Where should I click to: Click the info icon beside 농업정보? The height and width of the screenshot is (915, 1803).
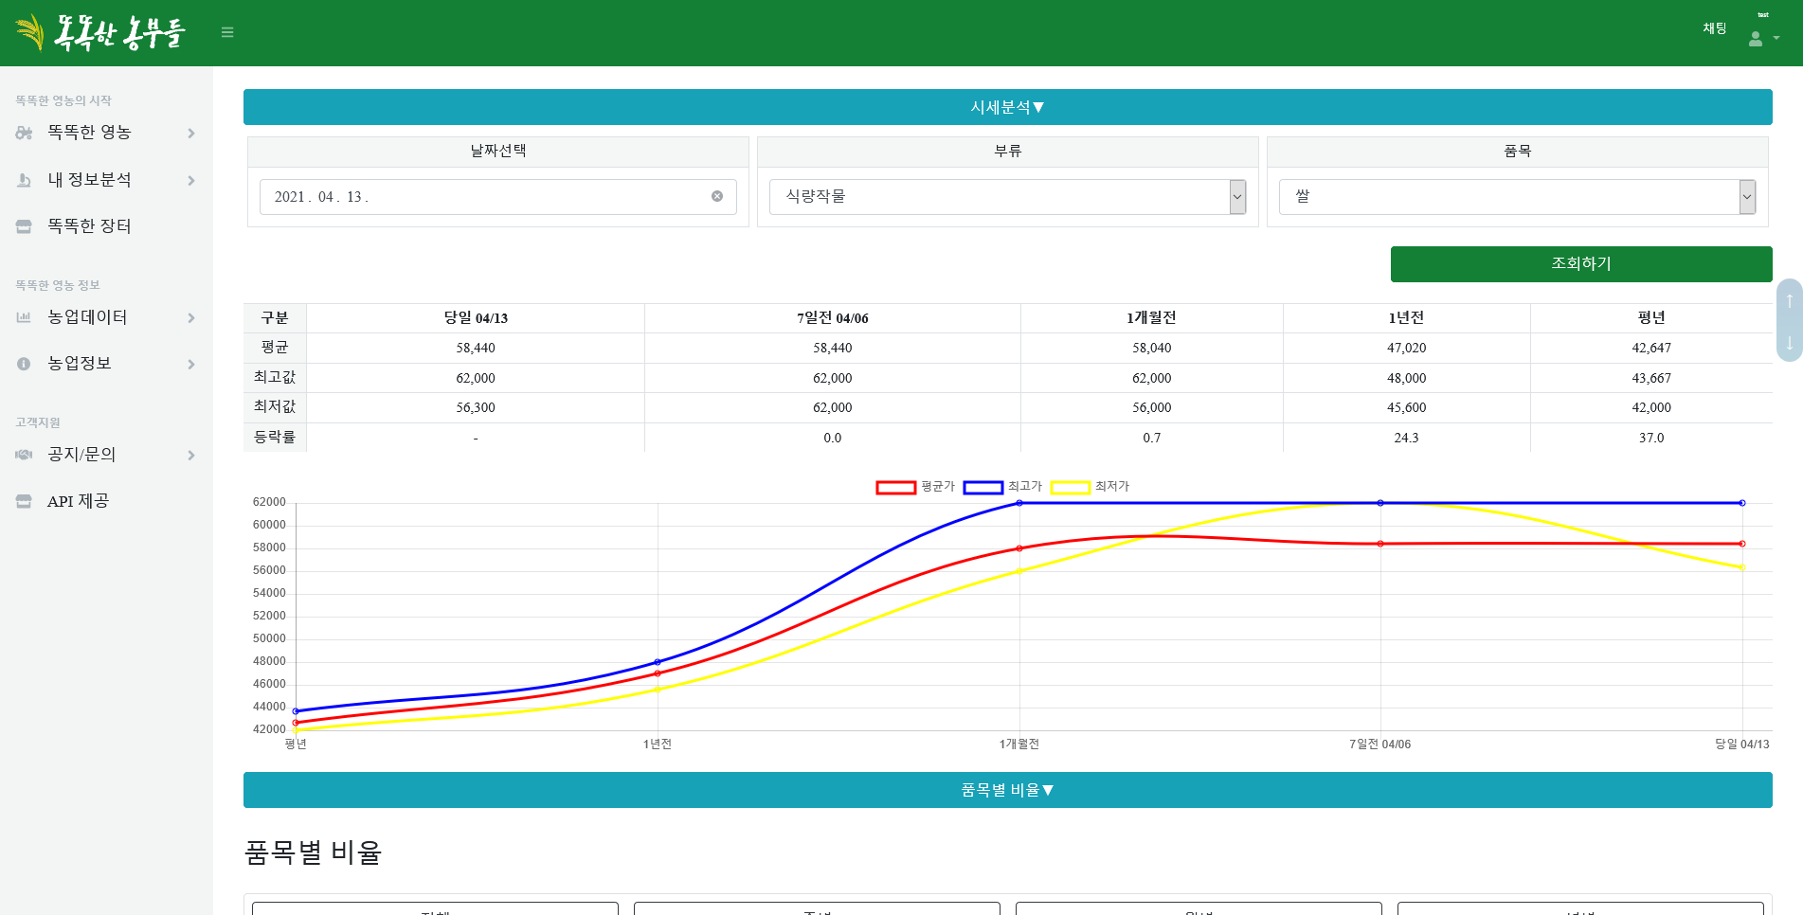24,364
